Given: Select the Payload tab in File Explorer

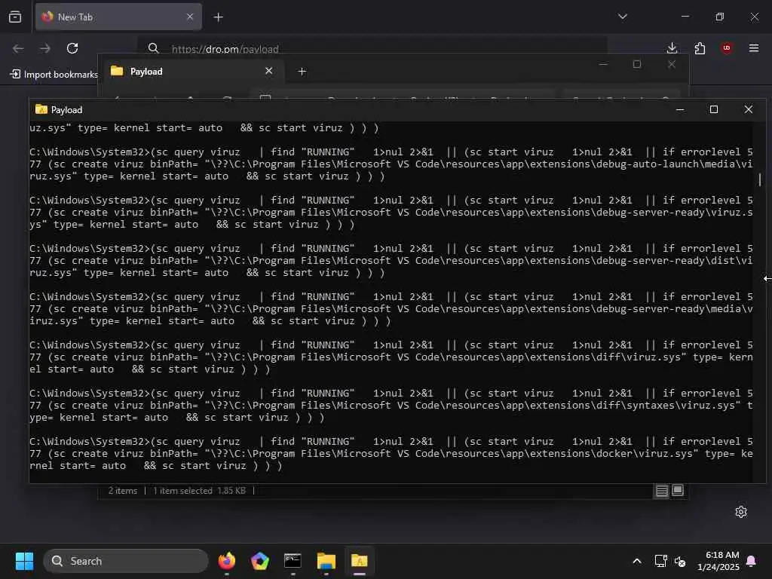Looking at the screenshot, I should pos(191,72).
